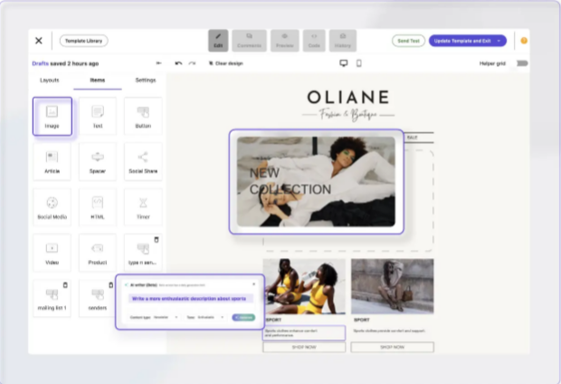Open the Settings tab
The width and height of the screenshot is (561, 384).
pos(145,81)
